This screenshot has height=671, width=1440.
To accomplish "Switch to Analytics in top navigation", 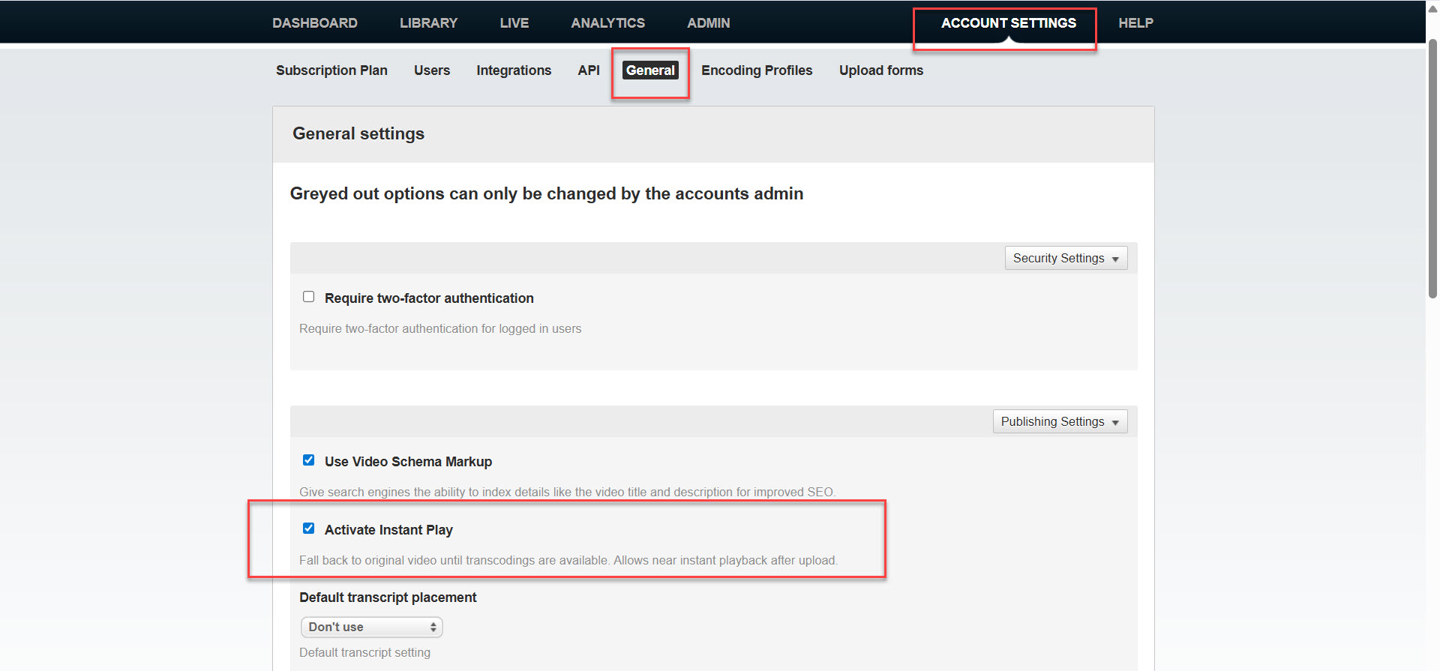I will [607, 23].
